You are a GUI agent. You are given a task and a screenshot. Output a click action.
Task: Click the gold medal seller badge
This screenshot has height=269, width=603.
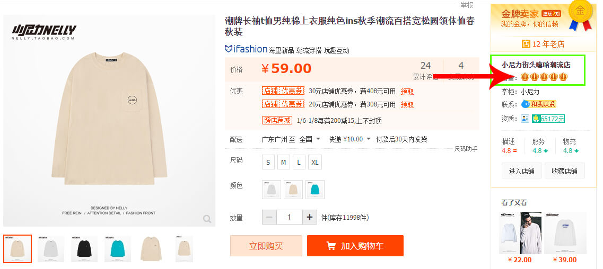[580, 14]
